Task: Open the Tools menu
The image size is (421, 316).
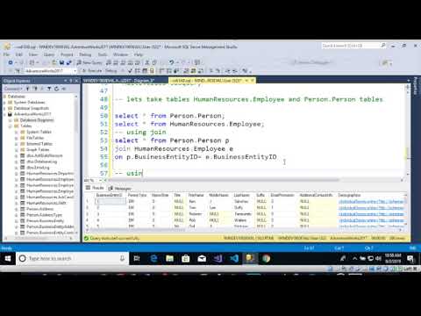Action: coord(103,54)
